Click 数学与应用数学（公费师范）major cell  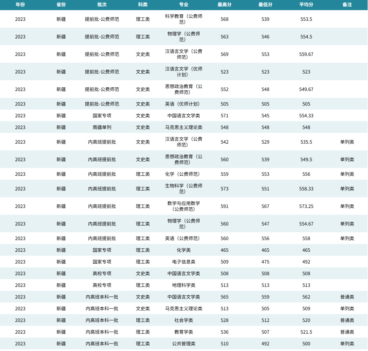[x=184, y=206]
